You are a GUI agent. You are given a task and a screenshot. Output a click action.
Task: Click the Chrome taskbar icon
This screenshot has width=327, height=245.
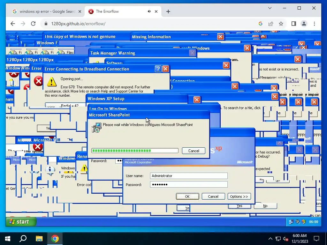point(55,239)
